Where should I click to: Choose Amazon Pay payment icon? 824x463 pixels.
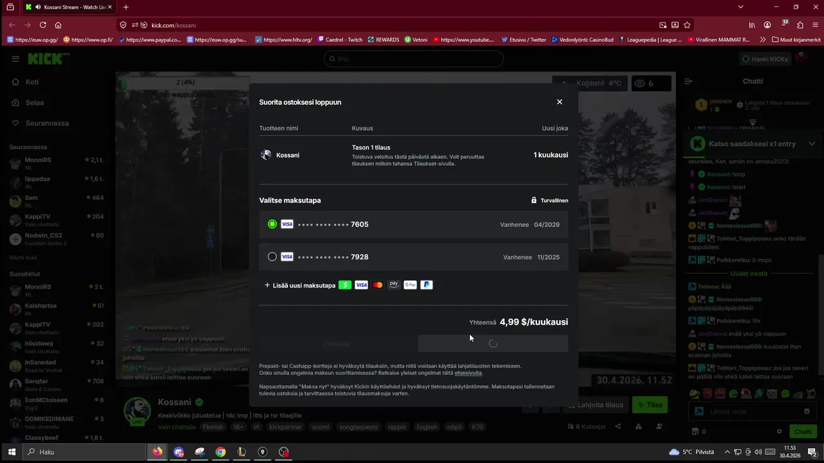(394, 285)
